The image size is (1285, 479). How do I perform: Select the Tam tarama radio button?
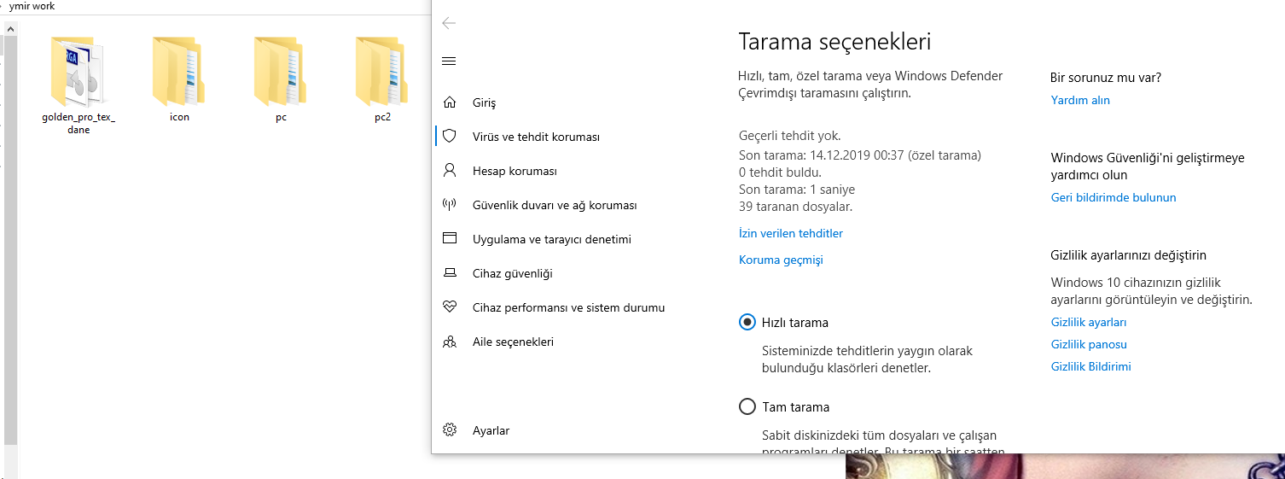pyautogui.click(x=747, y=407)
